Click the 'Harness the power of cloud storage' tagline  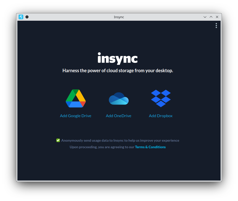click(x=118, y=70)
